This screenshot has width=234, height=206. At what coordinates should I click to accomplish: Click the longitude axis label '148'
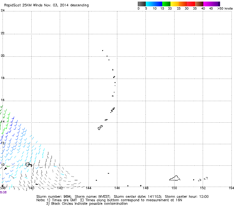[x=146, y=188]
